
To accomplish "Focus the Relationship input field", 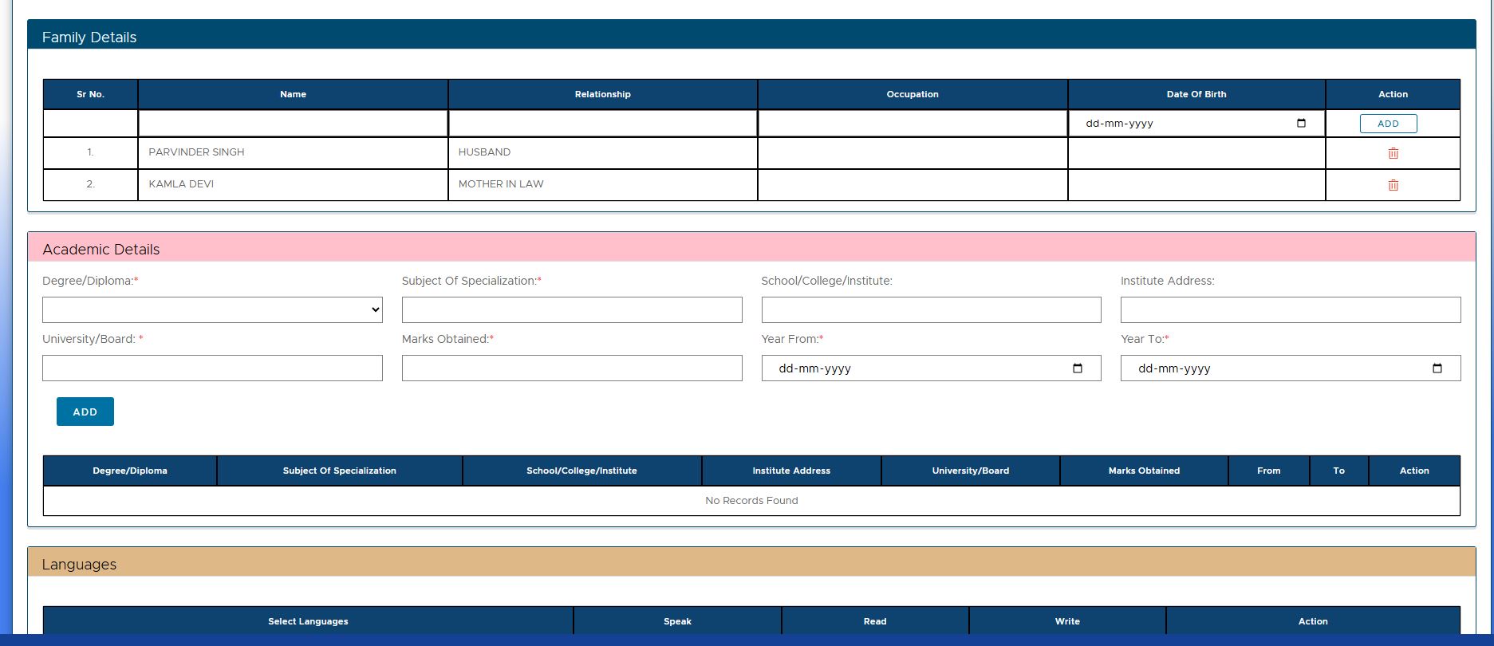I will coord(602,124).
